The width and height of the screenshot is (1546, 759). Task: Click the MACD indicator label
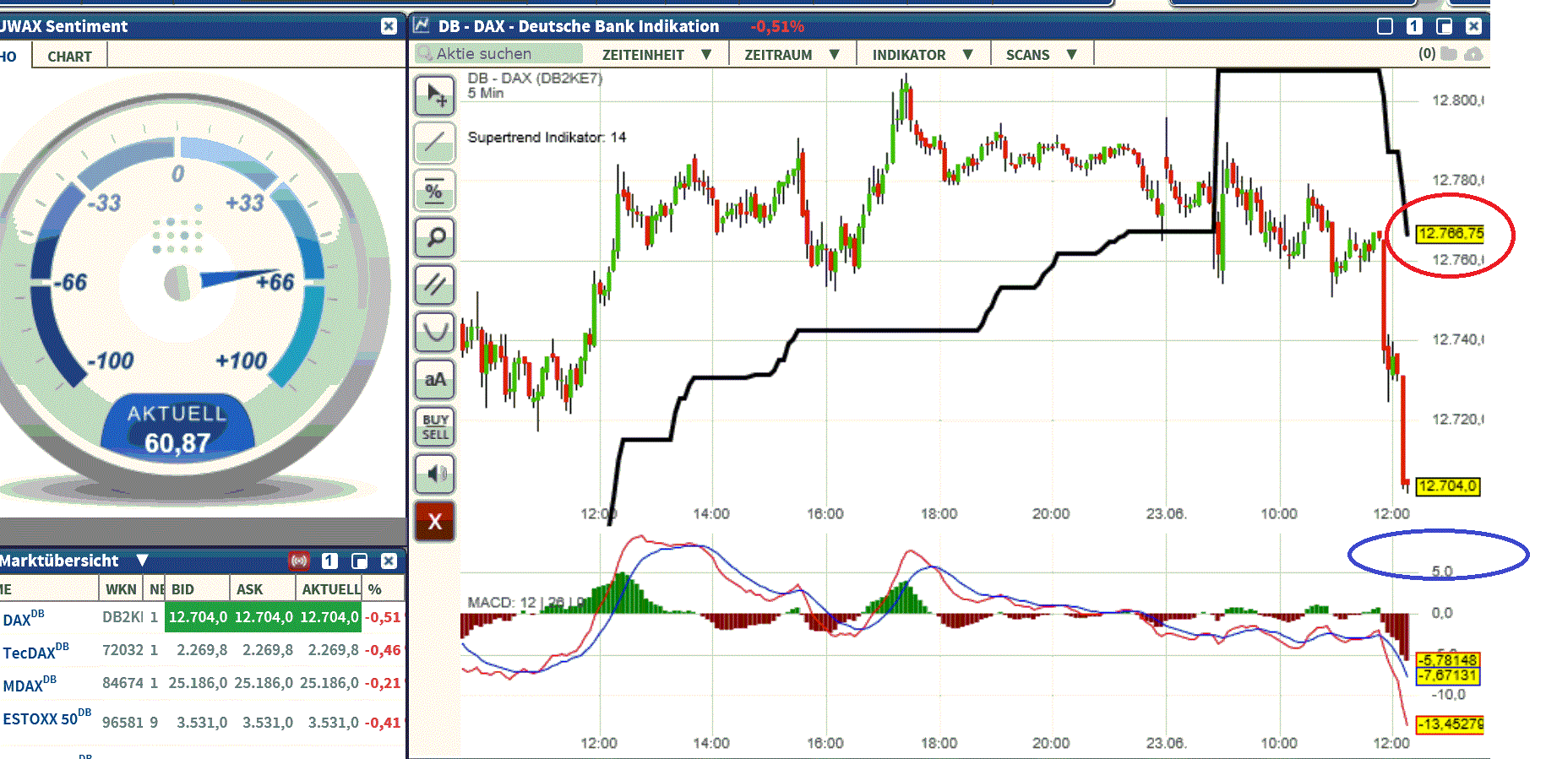point(524,602)
